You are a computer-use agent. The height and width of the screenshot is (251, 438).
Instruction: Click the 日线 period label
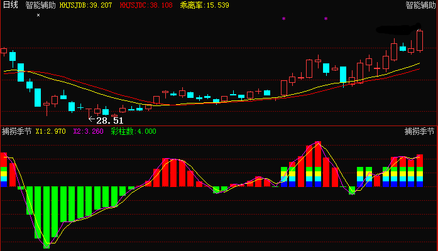[x=10, y=5]
